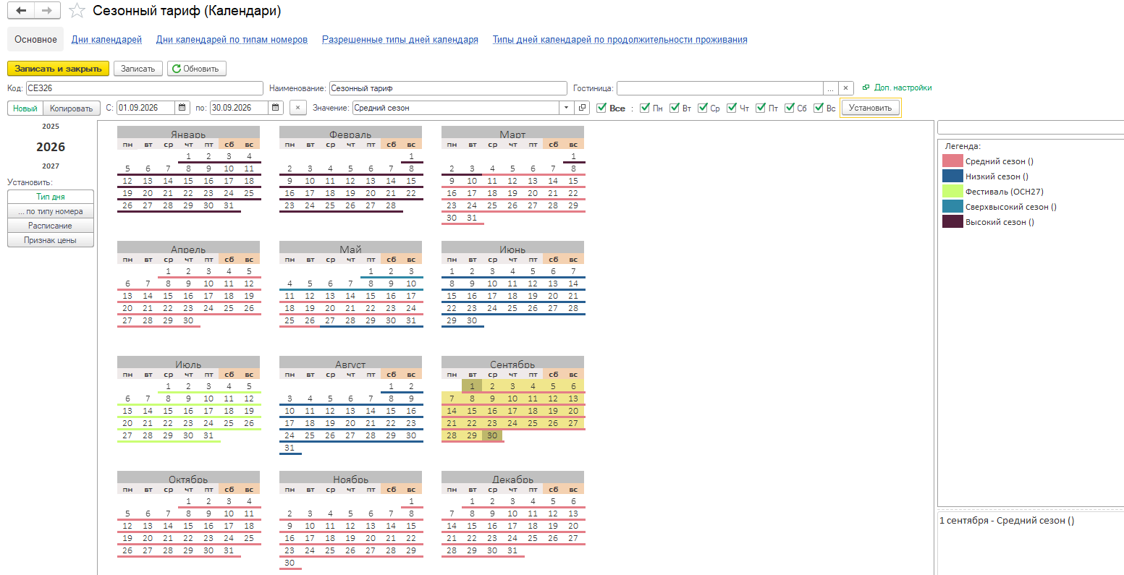This screenshot has width=1124, height=575.
Task: Click the forward navigation arrow
Action: click(x=47, y=11)
